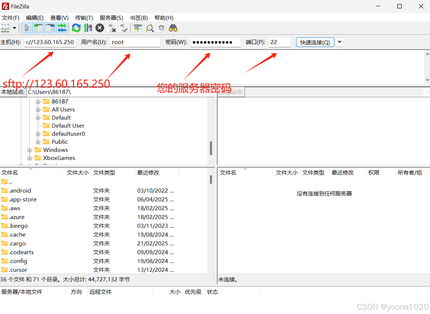Expand the Windows folder tree node
The image size is (430, 314).
tap(29, 150)
